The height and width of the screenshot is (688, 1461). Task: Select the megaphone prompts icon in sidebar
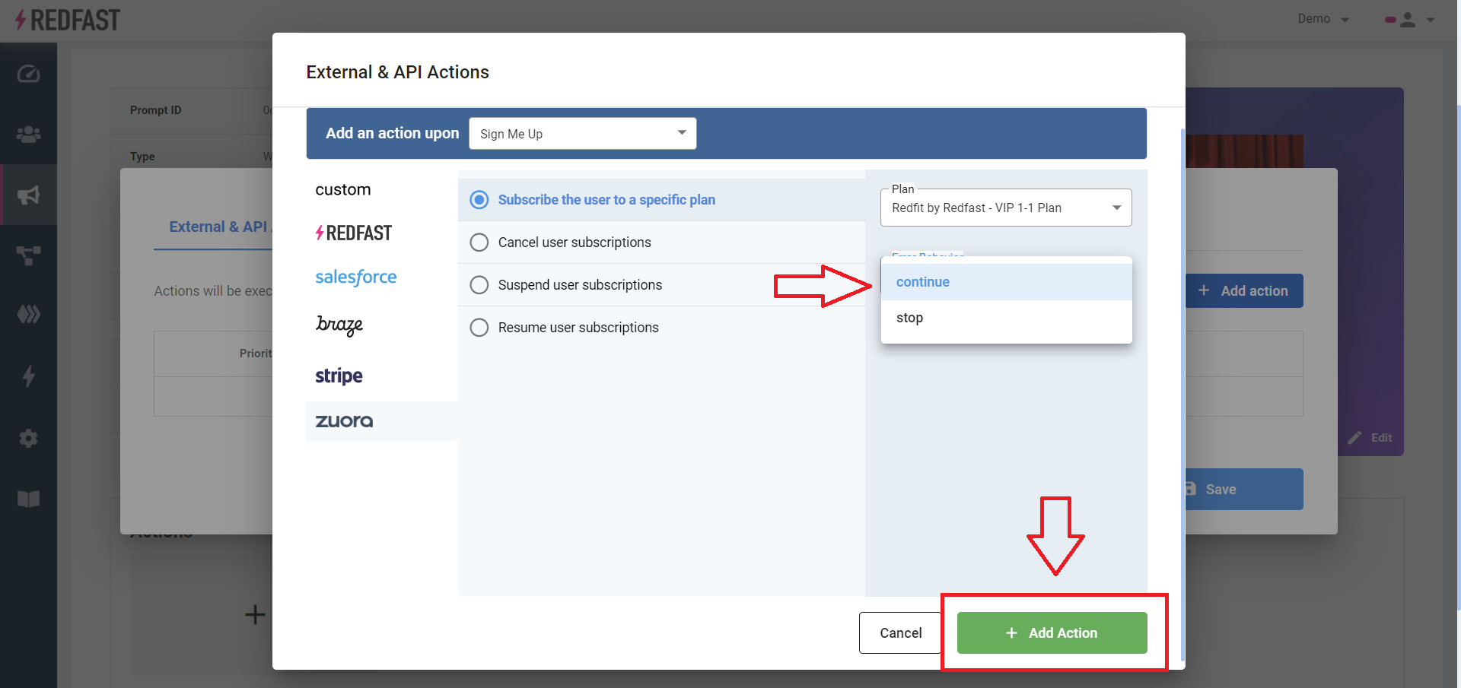click(x=28, y=195)
